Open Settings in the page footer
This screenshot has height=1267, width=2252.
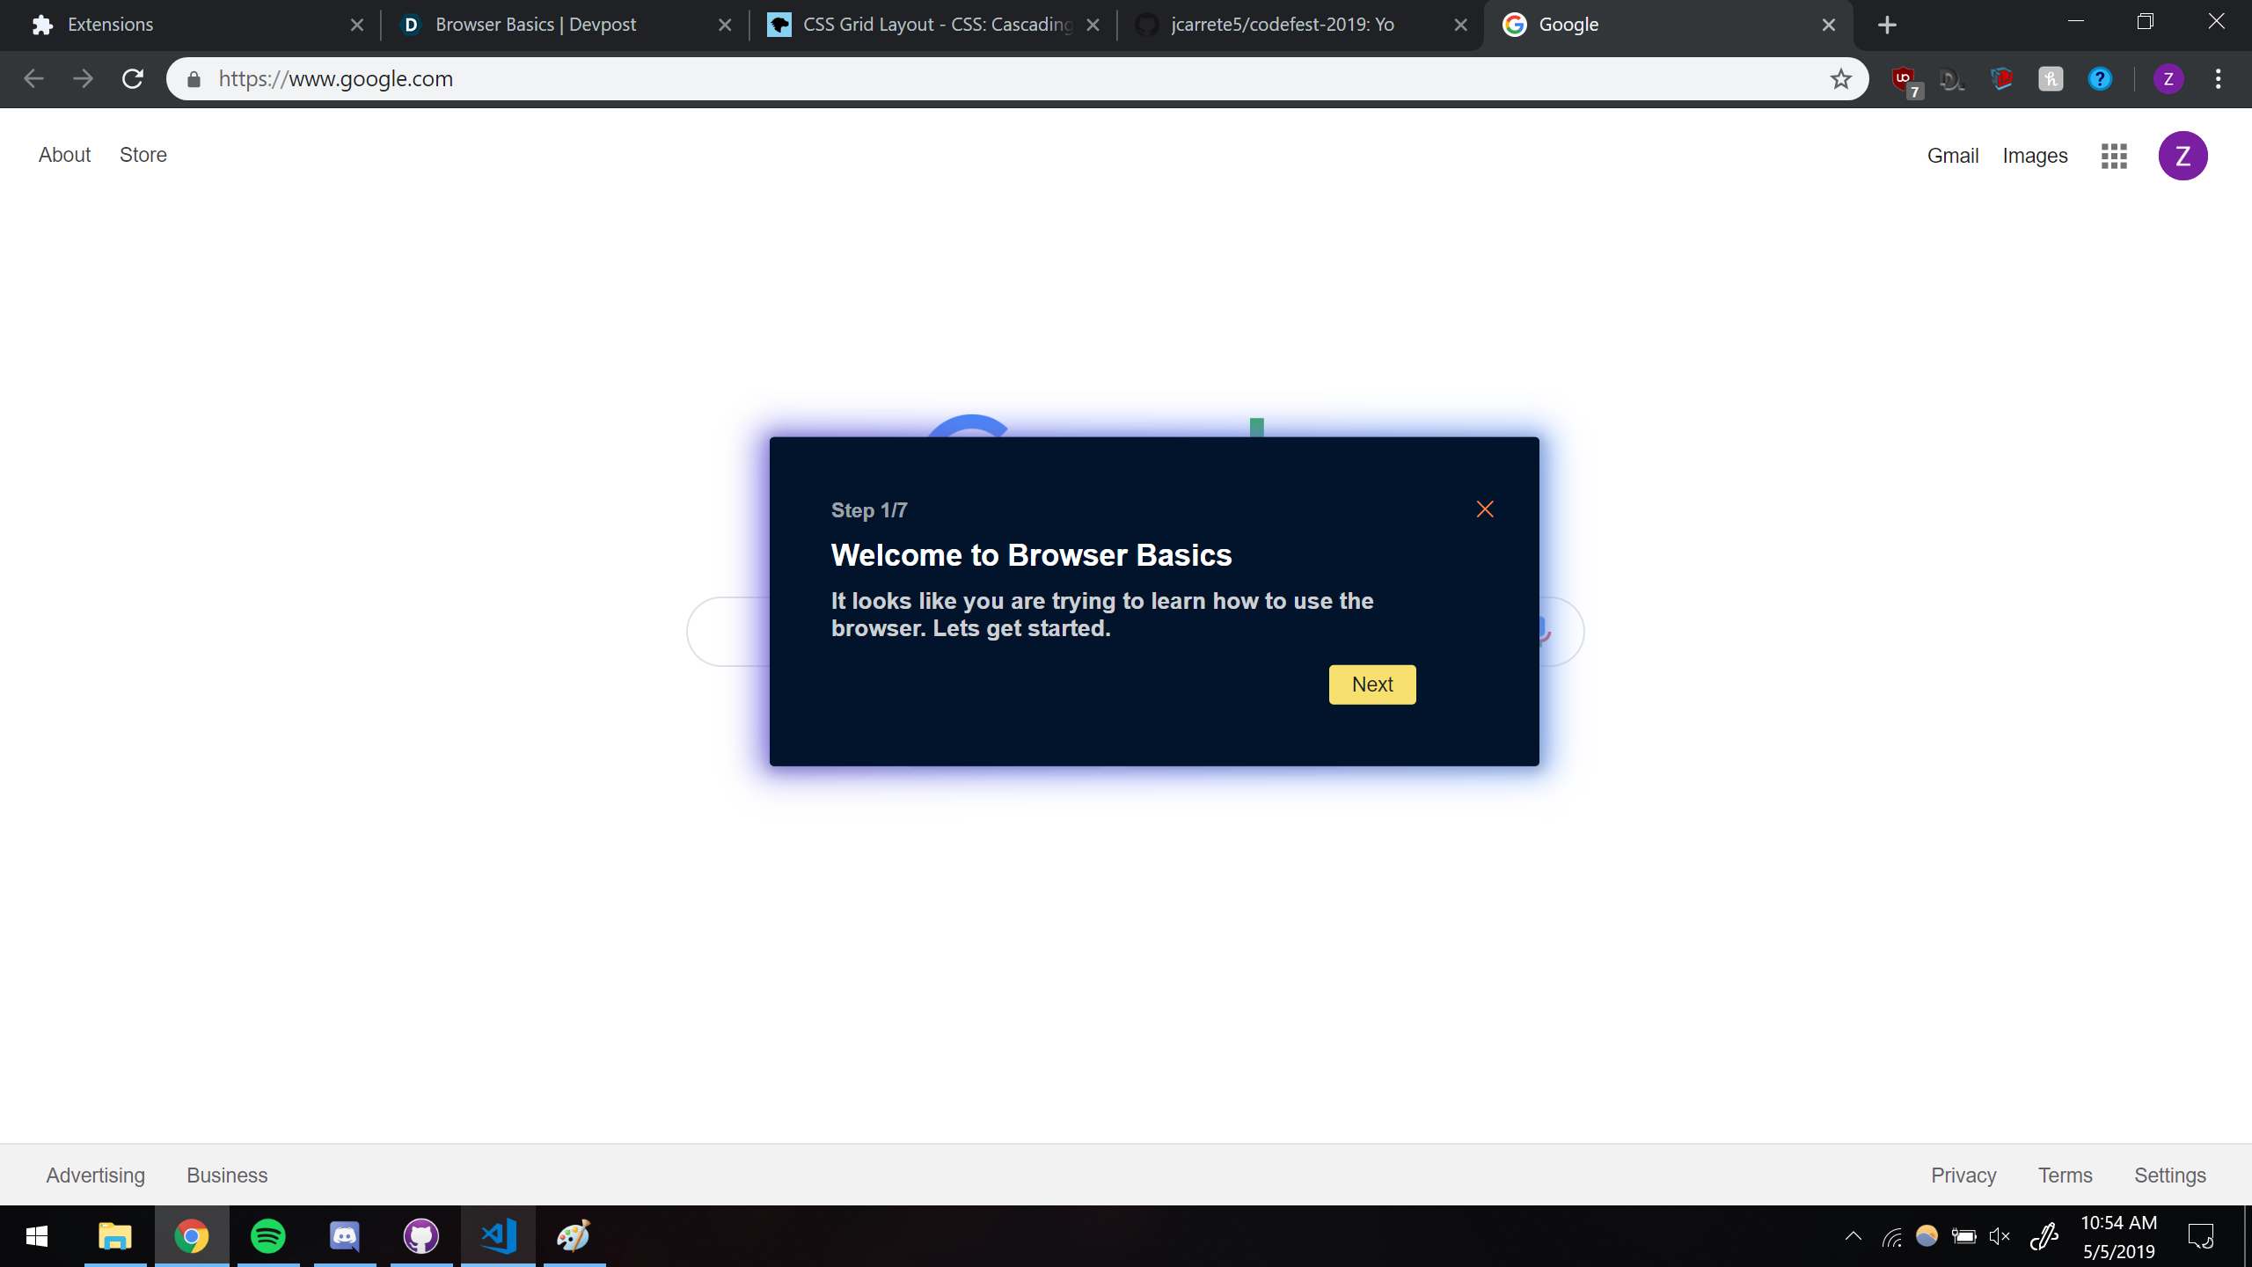pos(2169,1175)
